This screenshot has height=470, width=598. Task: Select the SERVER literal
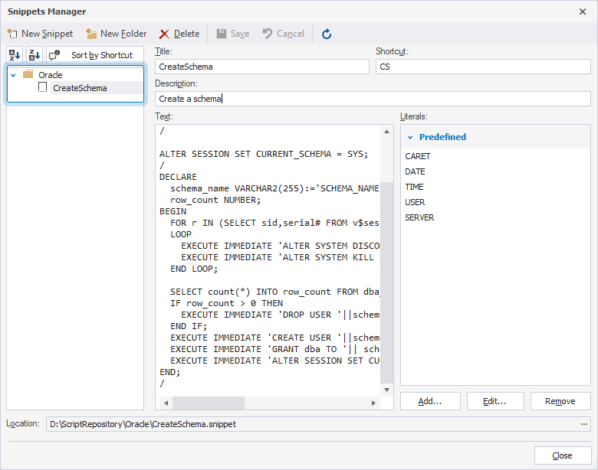click(x=419, y=217)
